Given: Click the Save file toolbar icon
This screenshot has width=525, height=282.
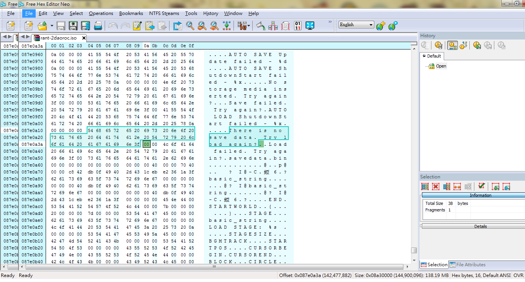Looking at the screenshot, I should [61, 26].
